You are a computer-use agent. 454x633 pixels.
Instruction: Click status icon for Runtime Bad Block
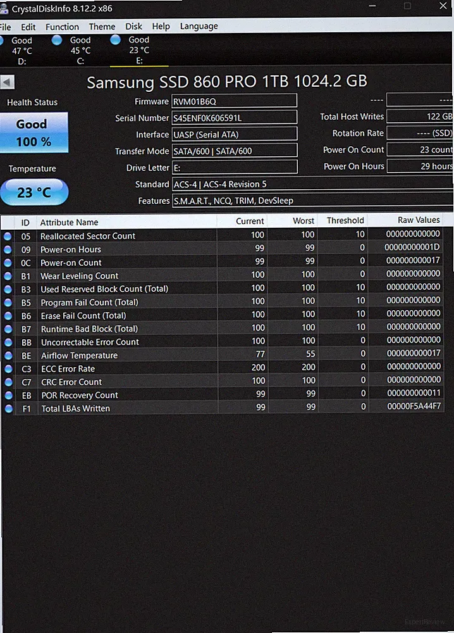coord(8,329)
